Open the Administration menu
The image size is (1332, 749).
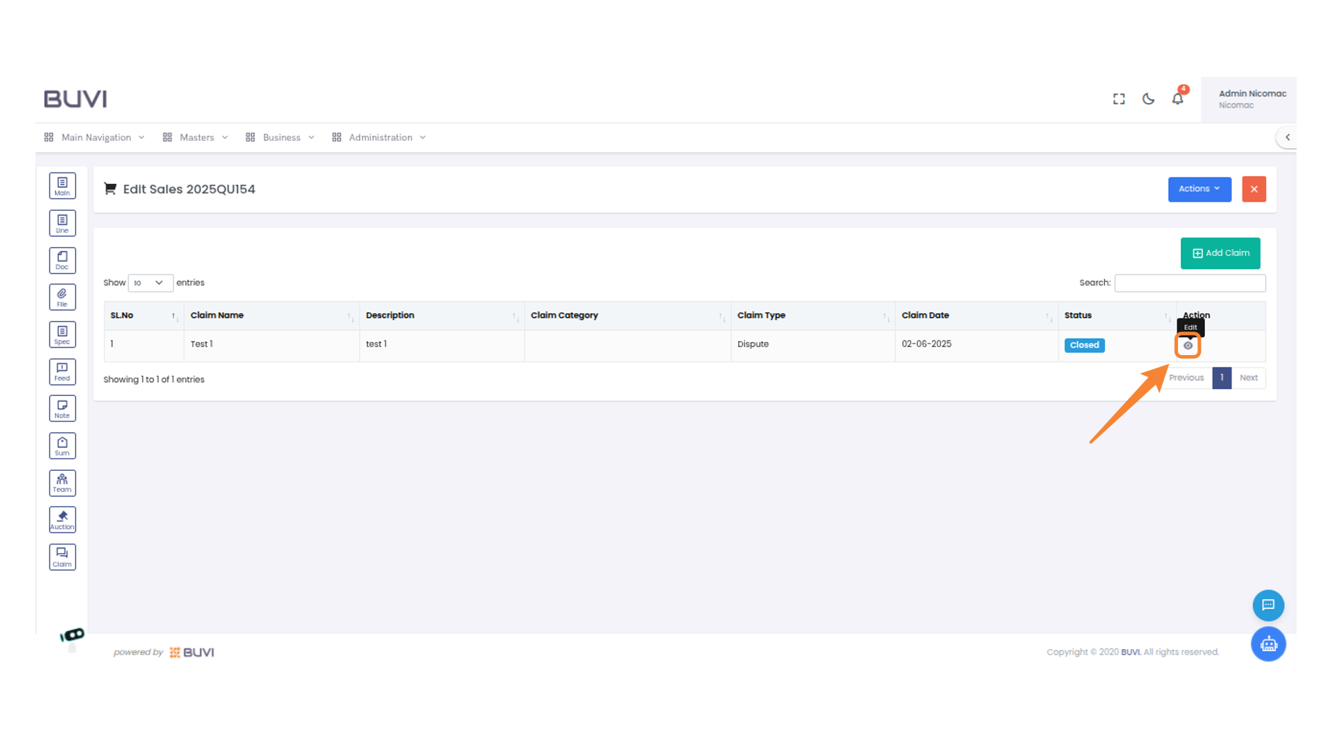[379, 137]
